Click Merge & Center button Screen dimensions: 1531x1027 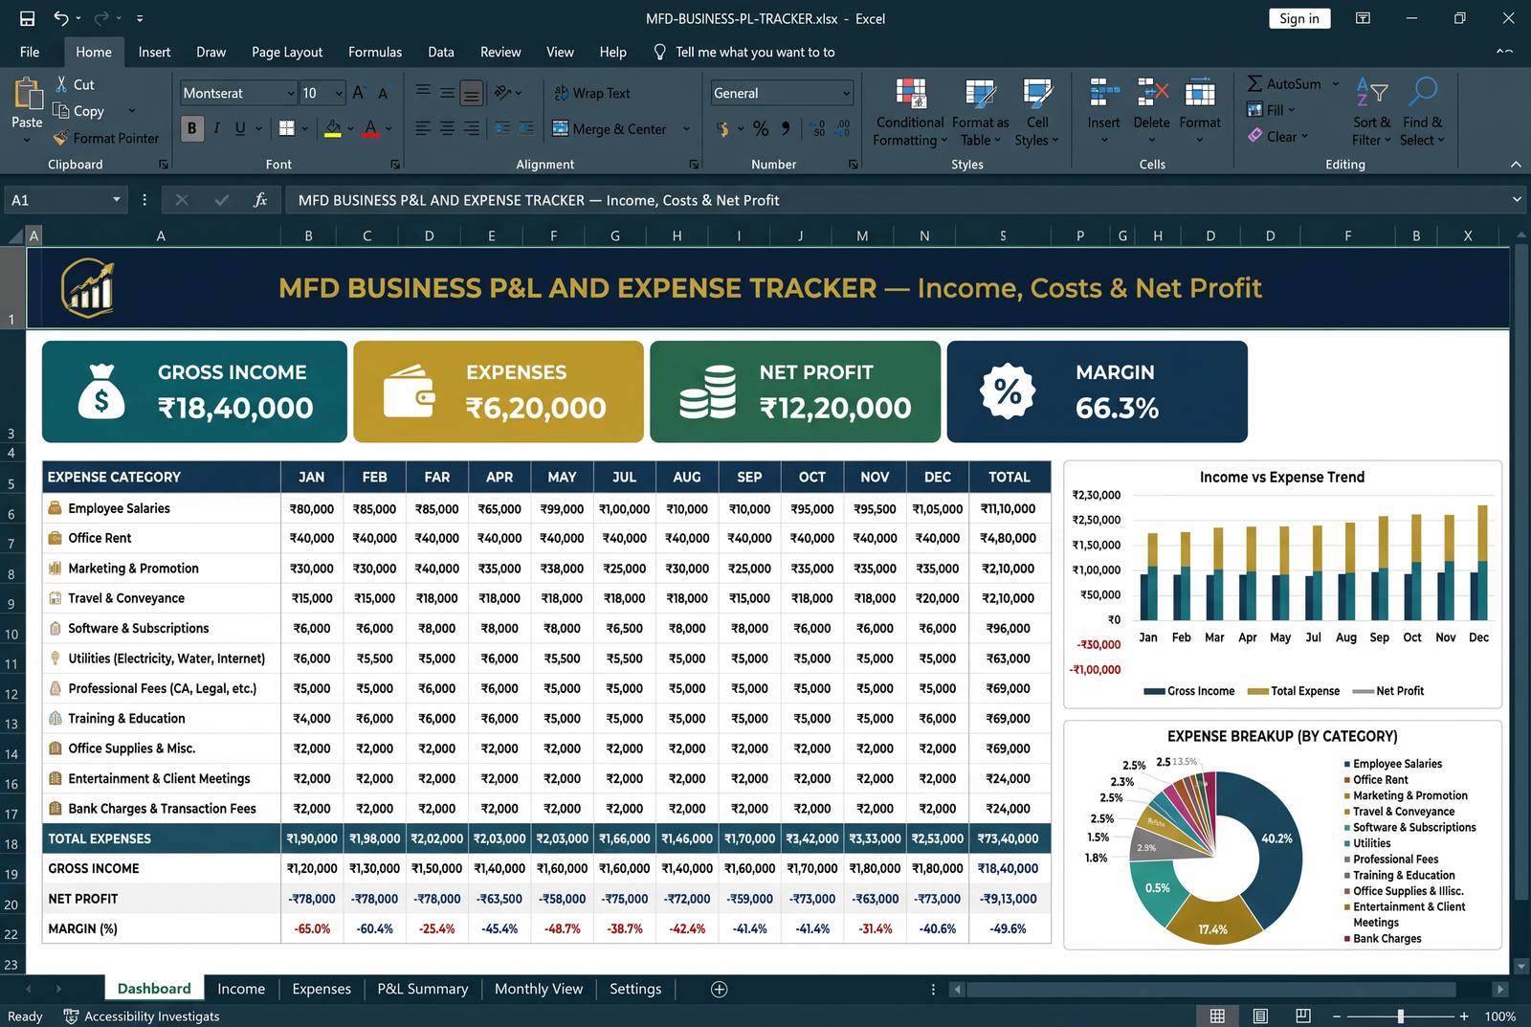coord(610,129)
